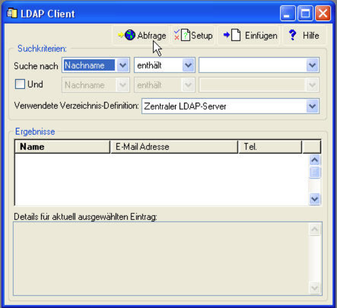Click the Tel. column header
337x308 pixels.
tap(270, 147)
